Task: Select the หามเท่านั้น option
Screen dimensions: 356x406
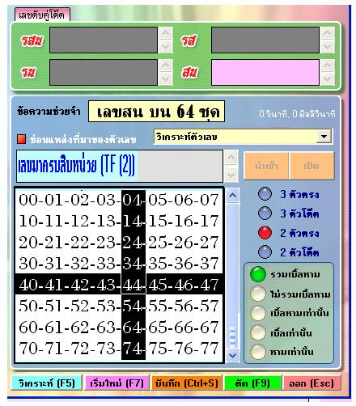Action: pos(258,352)
